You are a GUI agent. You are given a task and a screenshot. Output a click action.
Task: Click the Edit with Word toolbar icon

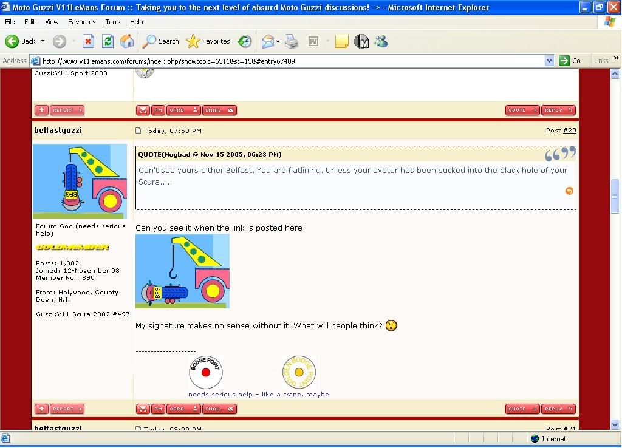313,41
